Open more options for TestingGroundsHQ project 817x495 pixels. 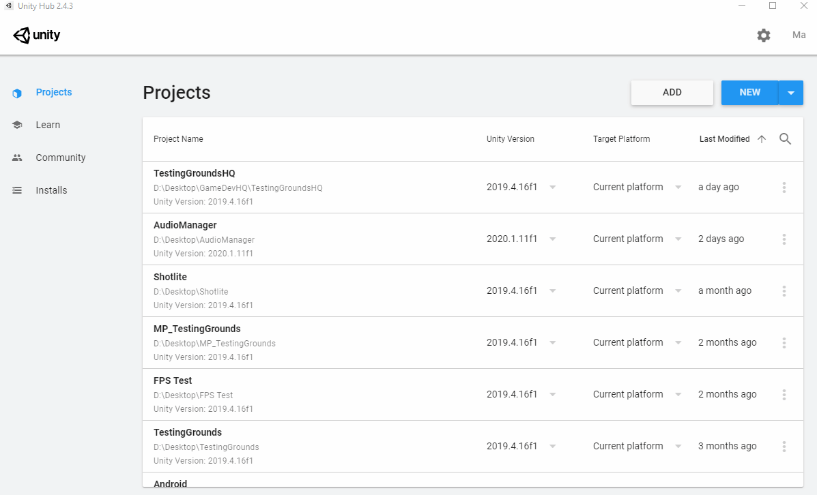pyautogui.click(x=784, y=187)
